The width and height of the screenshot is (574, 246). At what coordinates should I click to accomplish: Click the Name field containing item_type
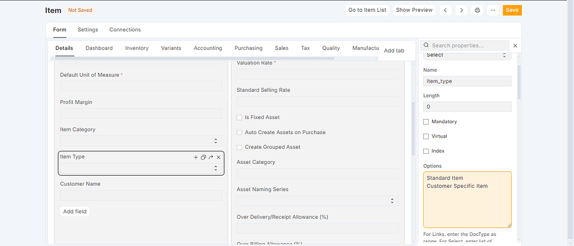click(x=467, y=81)
